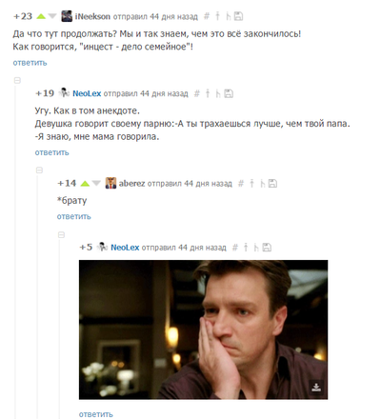
Task: Downvote aberez's comment with gray arrow
Action: coord(96,183)
